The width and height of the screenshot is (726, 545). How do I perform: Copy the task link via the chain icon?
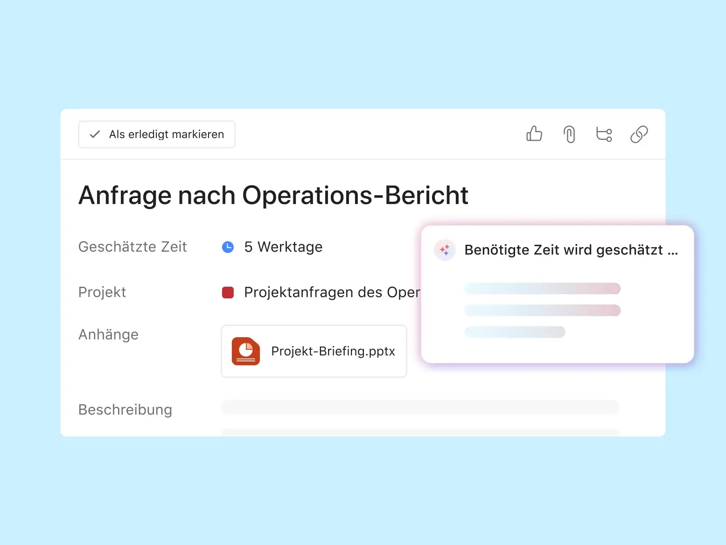point(639,134)
